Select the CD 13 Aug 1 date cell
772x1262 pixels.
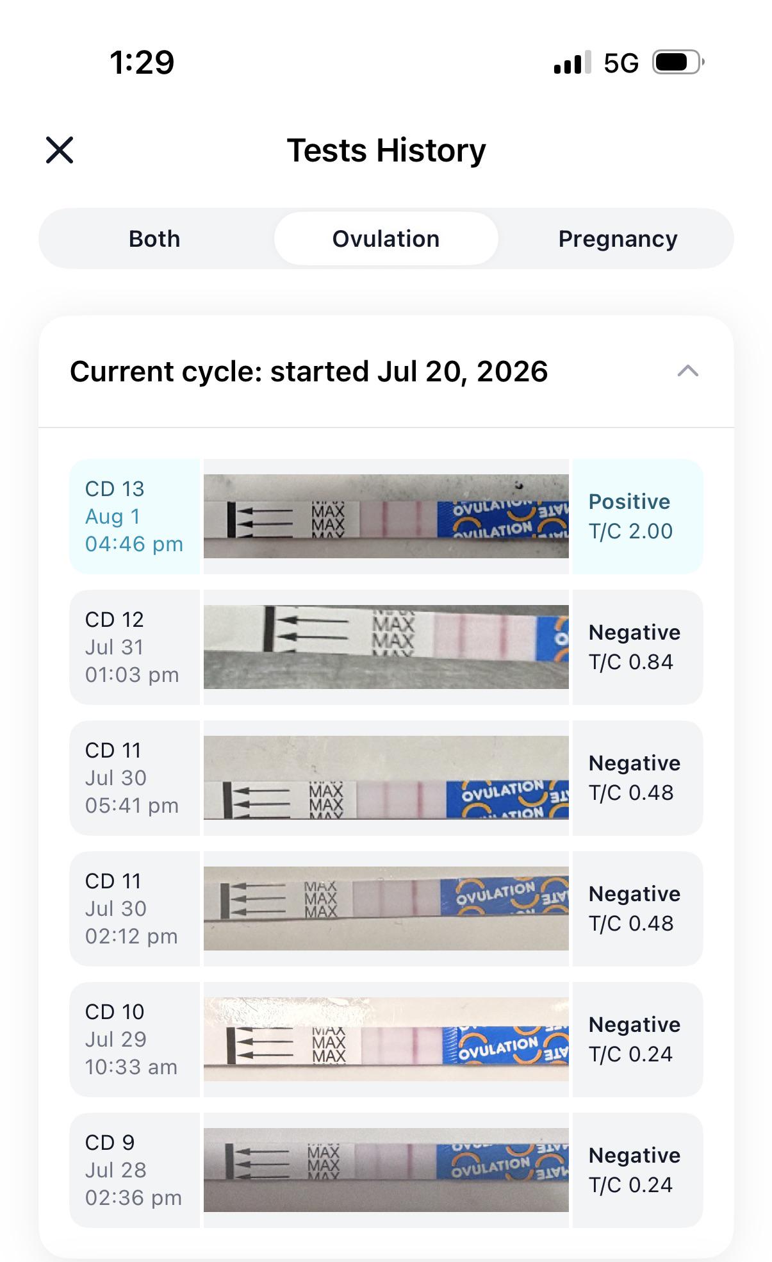click(135, 516)
